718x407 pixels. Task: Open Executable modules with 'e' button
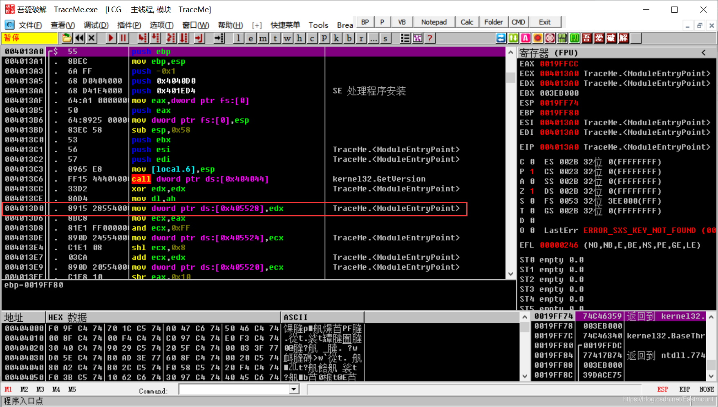tap(251, 38)
